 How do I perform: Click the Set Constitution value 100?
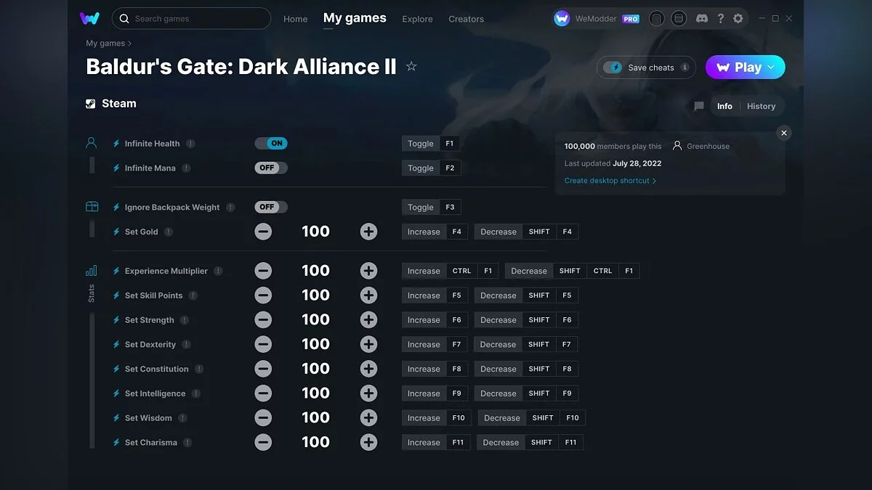(315, 369)
